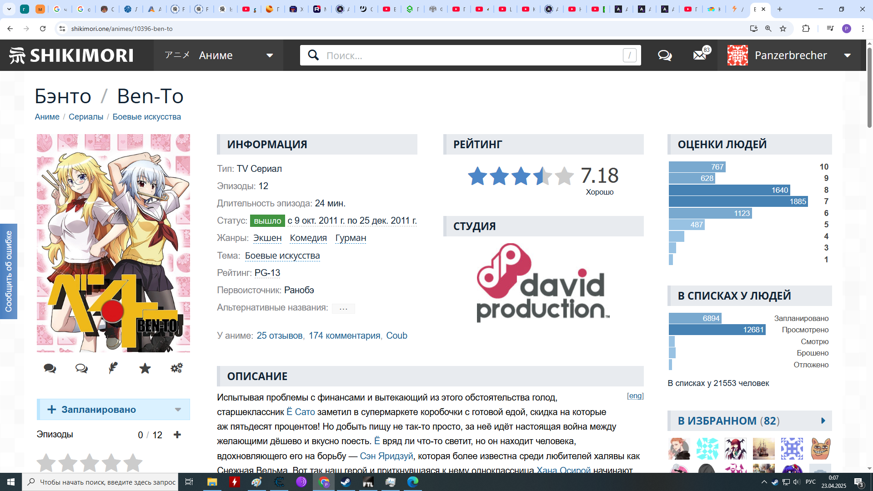The height and width of the screenshot is (491, 873).
Task: Open the Сериалы breadcrumb link
Action: click(86, 117)
